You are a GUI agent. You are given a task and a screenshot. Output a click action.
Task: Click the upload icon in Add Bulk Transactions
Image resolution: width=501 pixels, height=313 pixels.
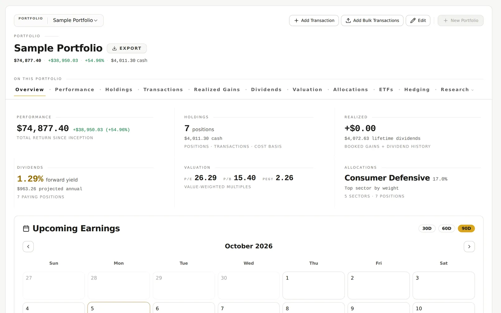pos(348,21)
